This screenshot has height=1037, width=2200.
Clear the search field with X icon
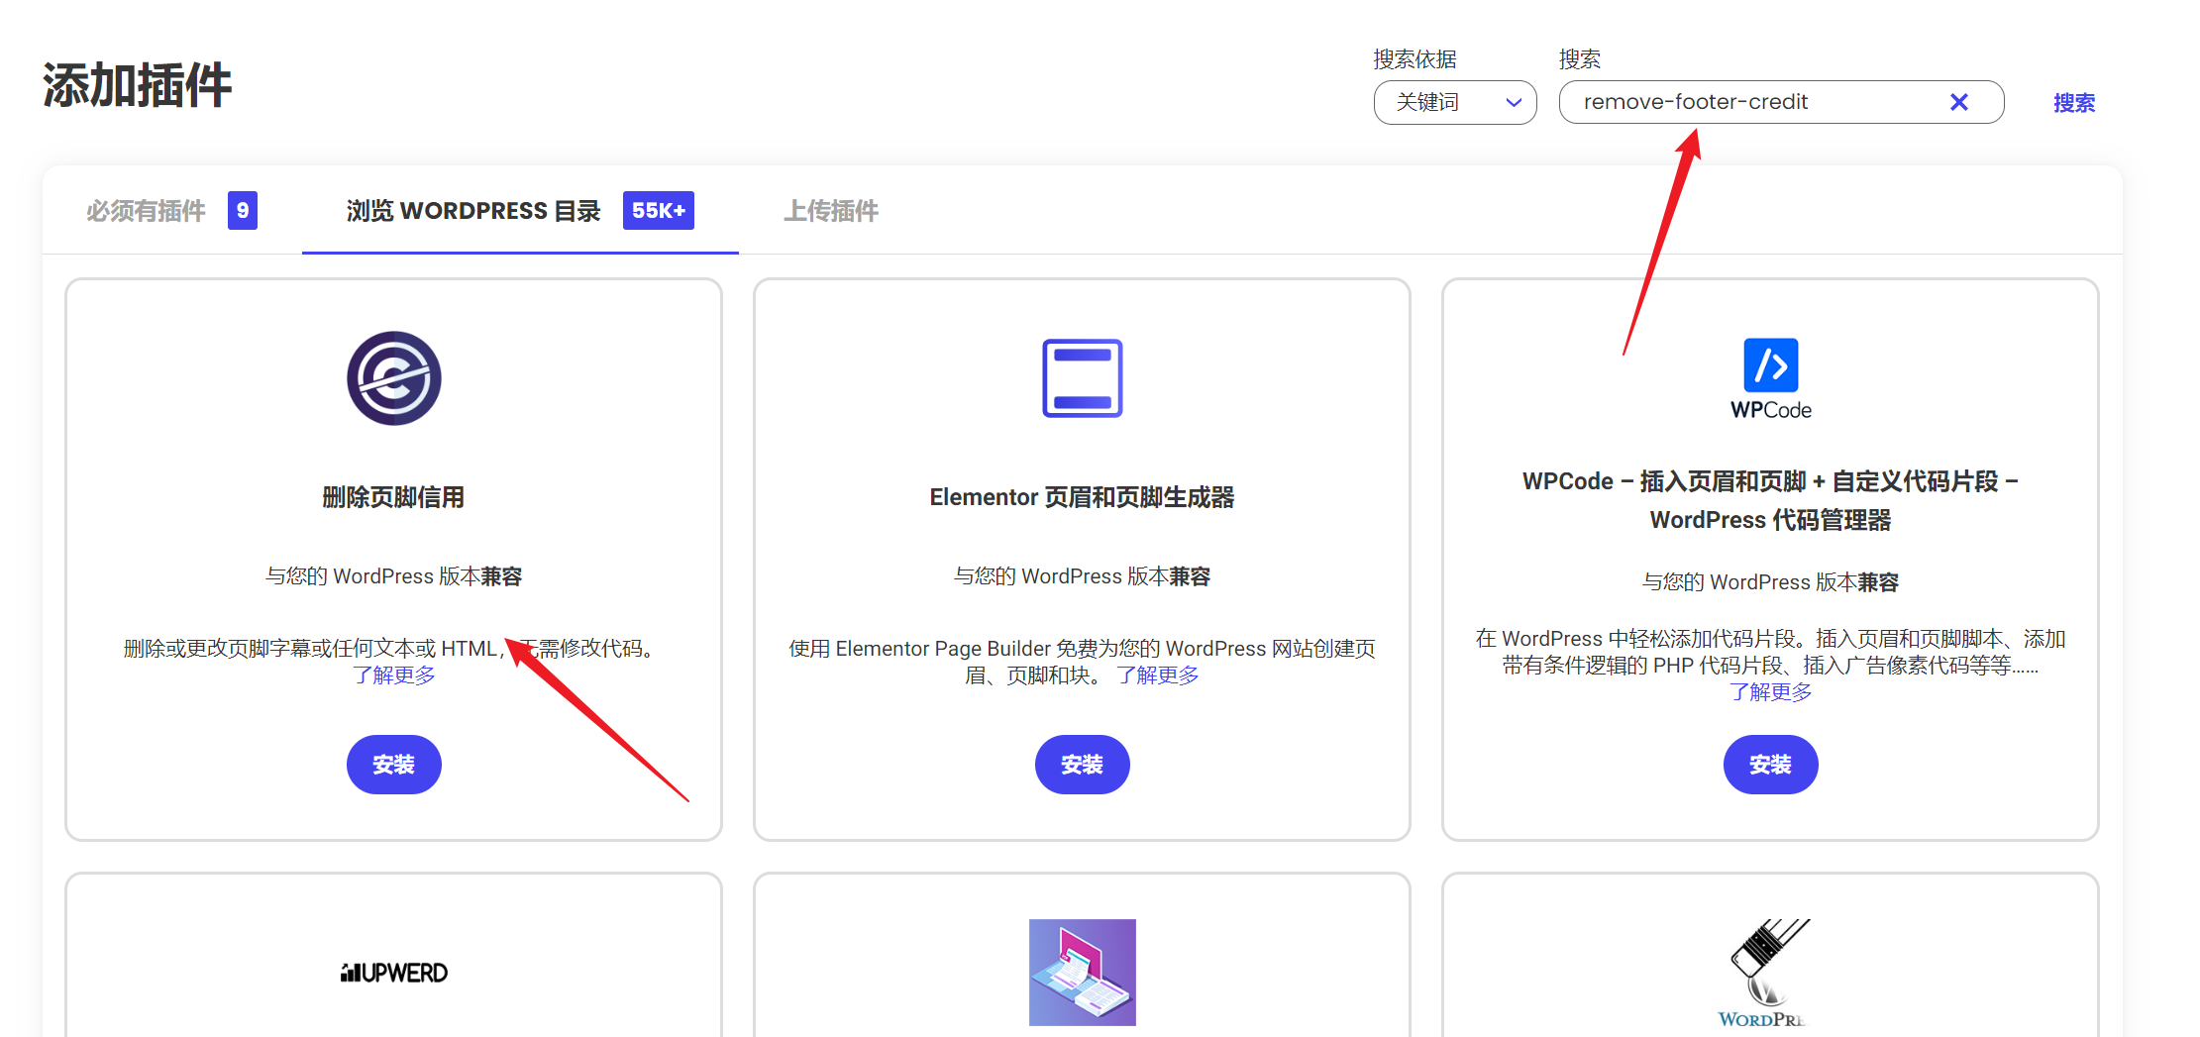1958,102
